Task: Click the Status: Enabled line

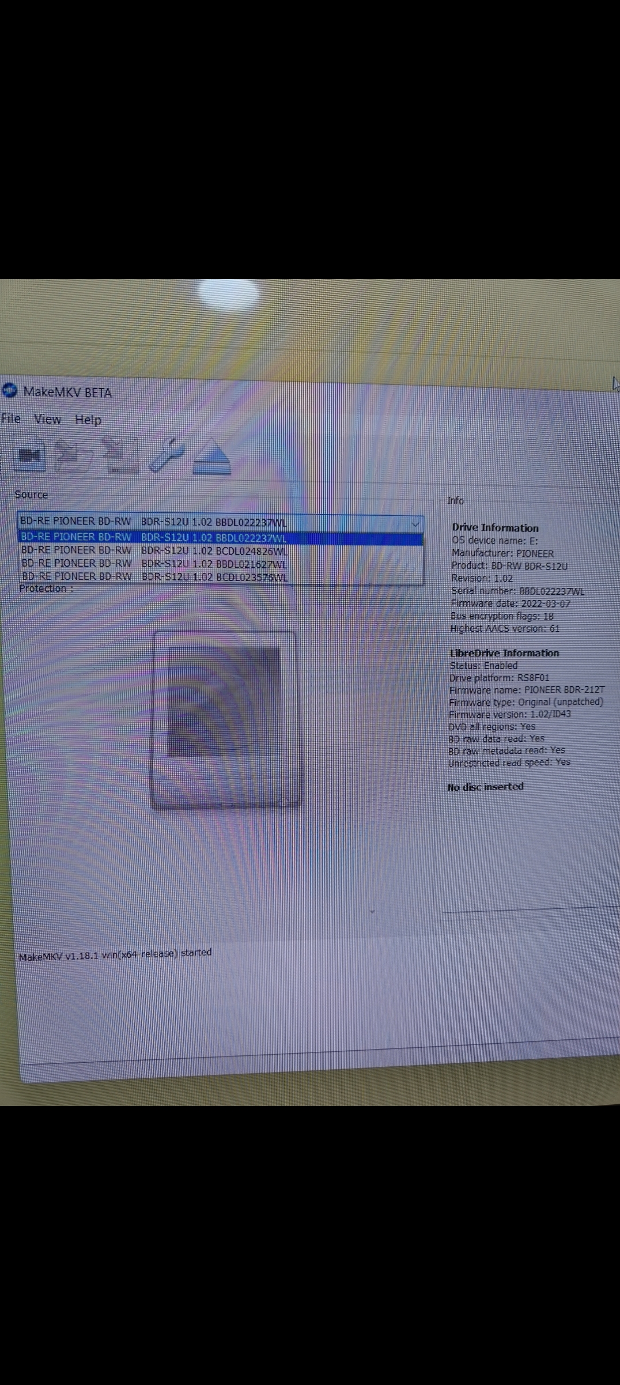Action: coord(483,666)
